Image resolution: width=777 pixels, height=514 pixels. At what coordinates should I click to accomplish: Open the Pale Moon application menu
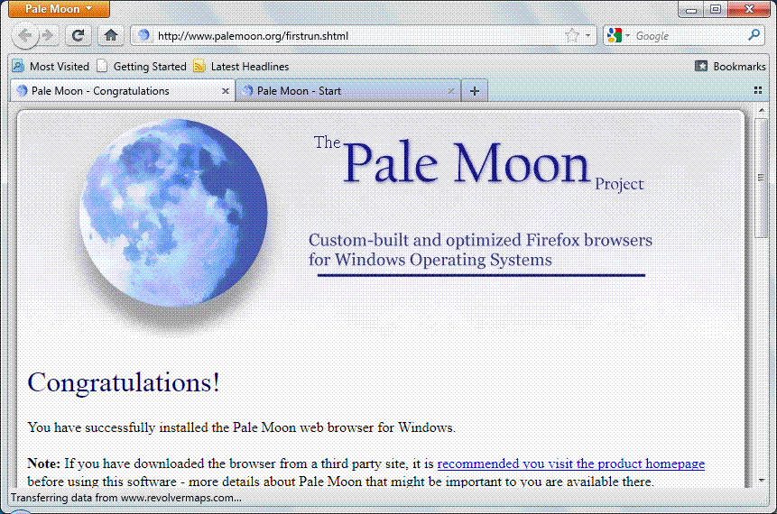[59, 9]
